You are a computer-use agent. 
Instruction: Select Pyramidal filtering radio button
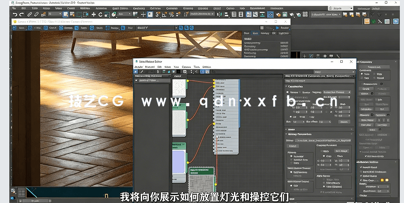pos(291,156)
